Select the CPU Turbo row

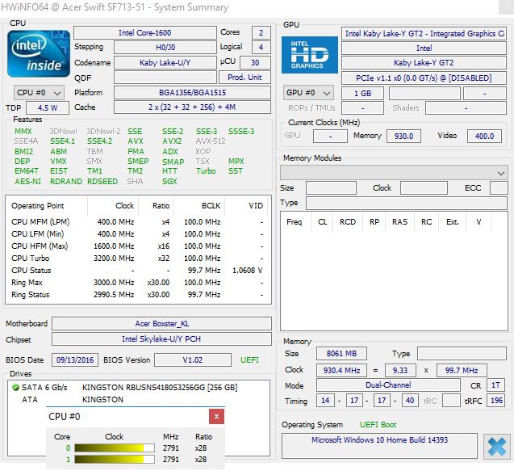pos(138,259)
